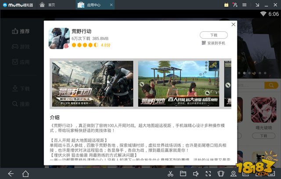Viewport: 281px width, 179px height.
Task: Click the 4.8分 star rating
Action: 91,45
